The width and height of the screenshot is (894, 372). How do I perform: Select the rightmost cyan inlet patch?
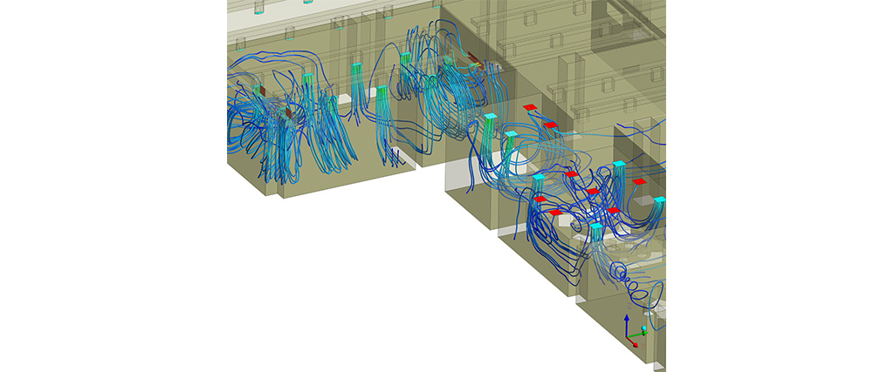point(661,200)
